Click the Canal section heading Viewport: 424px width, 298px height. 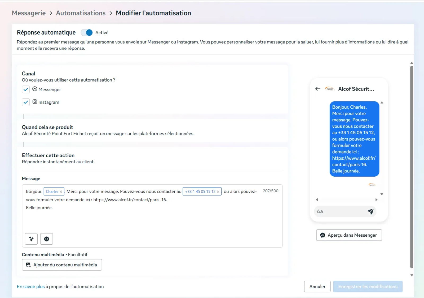tap(29, 74)
